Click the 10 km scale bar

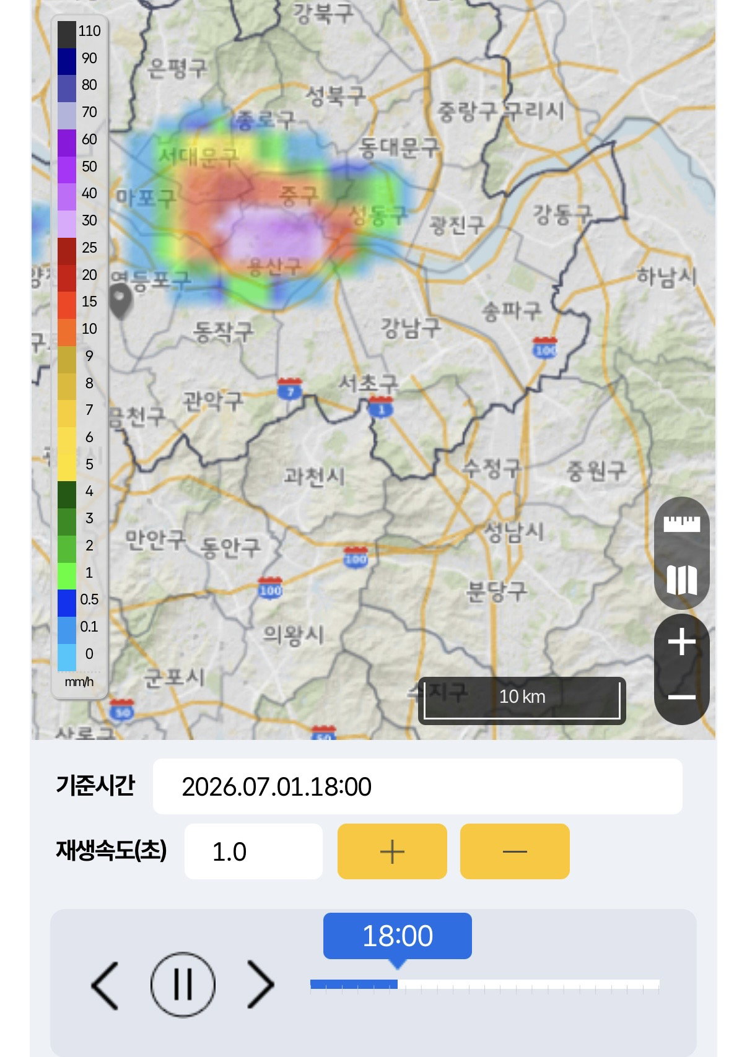pos(522,700)
